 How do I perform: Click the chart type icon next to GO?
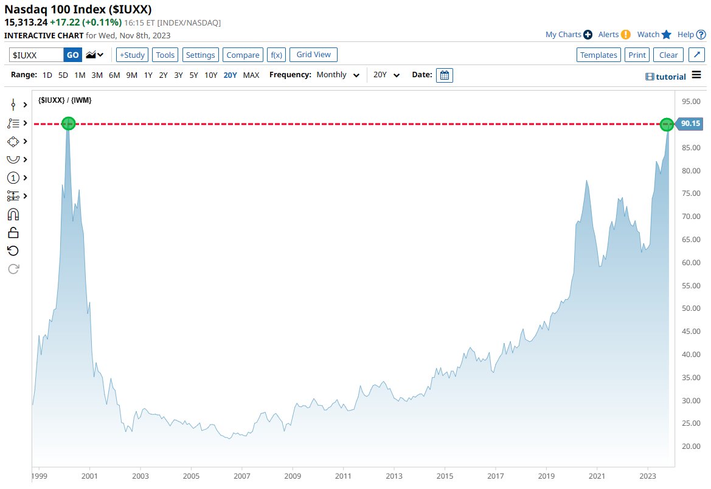(91, 55)
